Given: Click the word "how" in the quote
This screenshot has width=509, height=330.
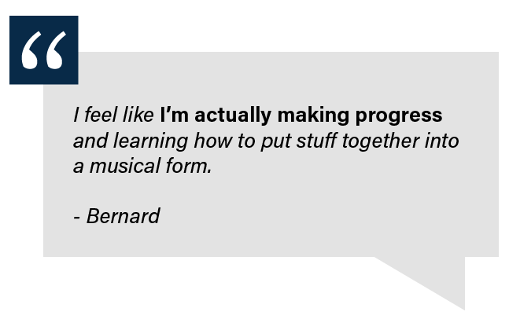Looking at the screenshot, I should (x=213, y=141).
